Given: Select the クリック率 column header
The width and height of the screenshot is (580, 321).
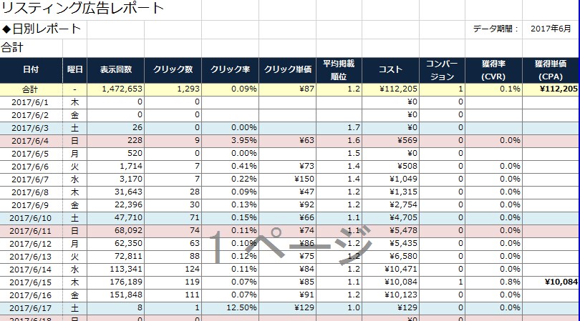Looking at the screenshot, I should [230, 70].
